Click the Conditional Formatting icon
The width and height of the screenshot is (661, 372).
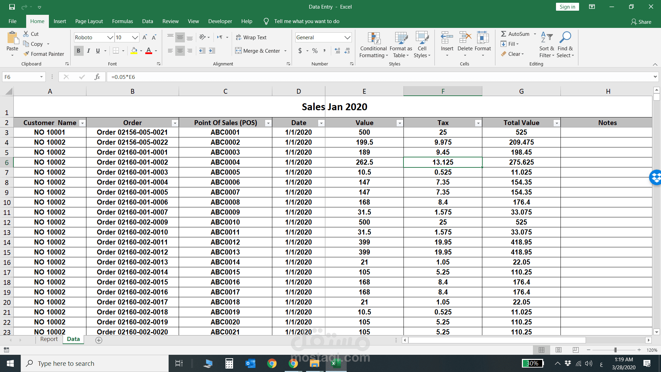pos(374,38)
